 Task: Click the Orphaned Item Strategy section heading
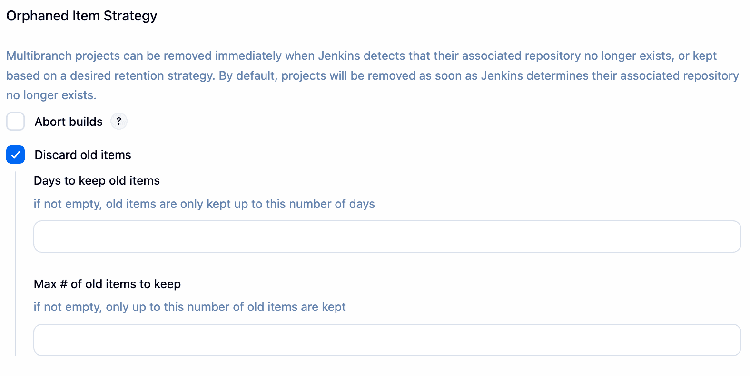(81, 16)
